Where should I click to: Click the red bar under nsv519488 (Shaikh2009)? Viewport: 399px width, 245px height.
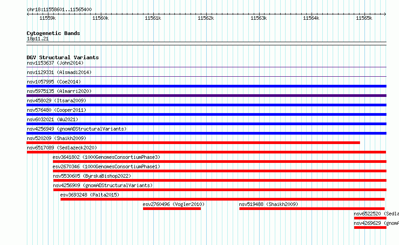[x=312, y=209]
